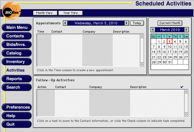Click Follow-Up list scroll up arrow

tap(186, 91)
